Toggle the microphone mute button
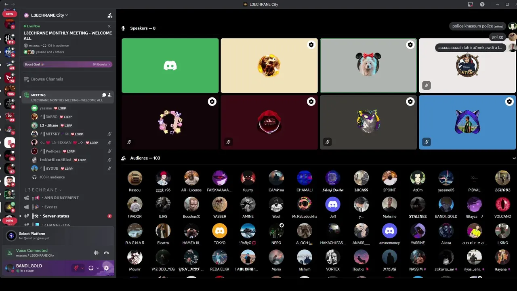The height and width of the screenshot is (291, 517). click(76, 268)
